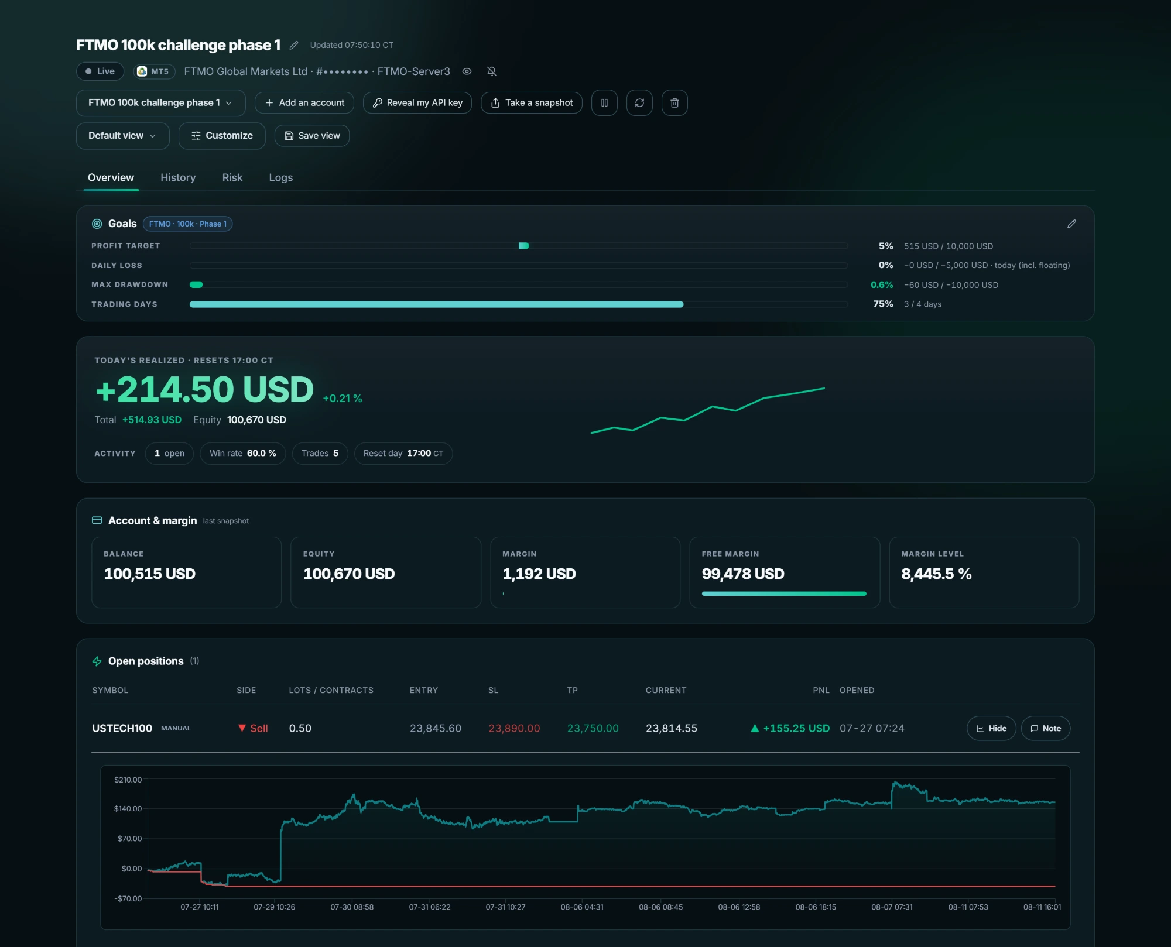
Task: Click the Goals target icon
Action: click(97, 224)
